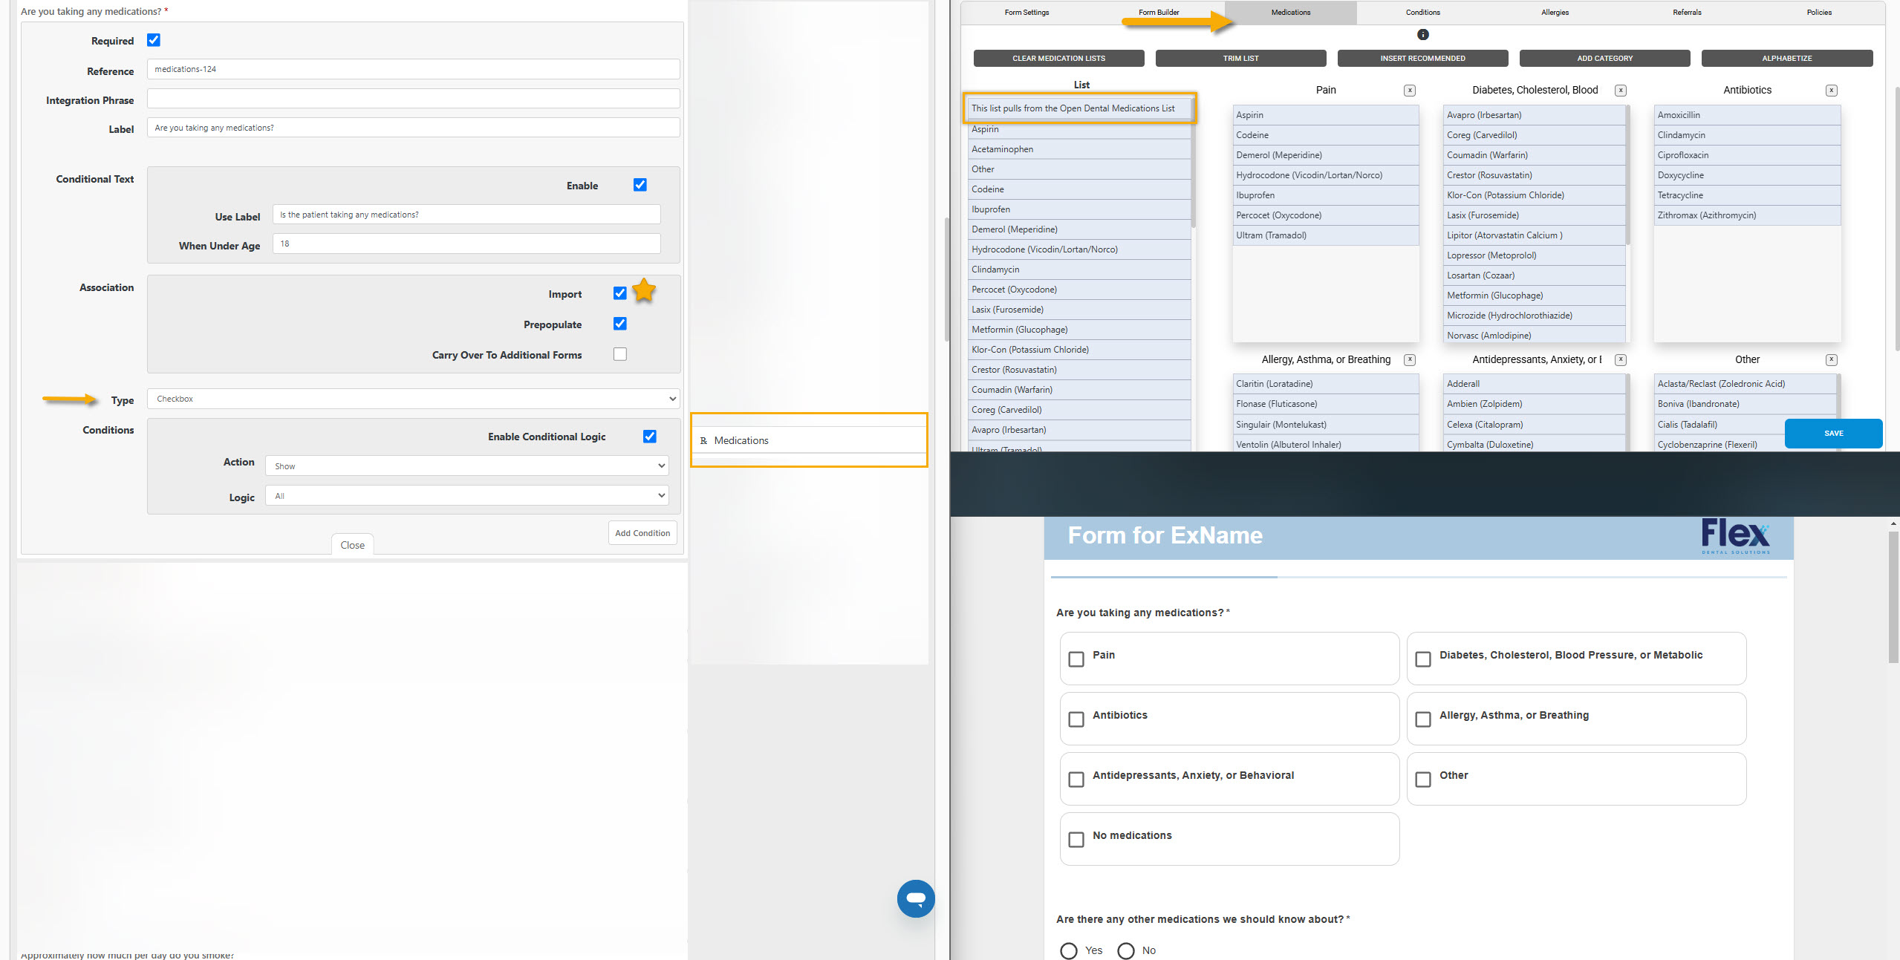
Task: Select Ibuprofen in the Pain category
Action: point(1325,195)
